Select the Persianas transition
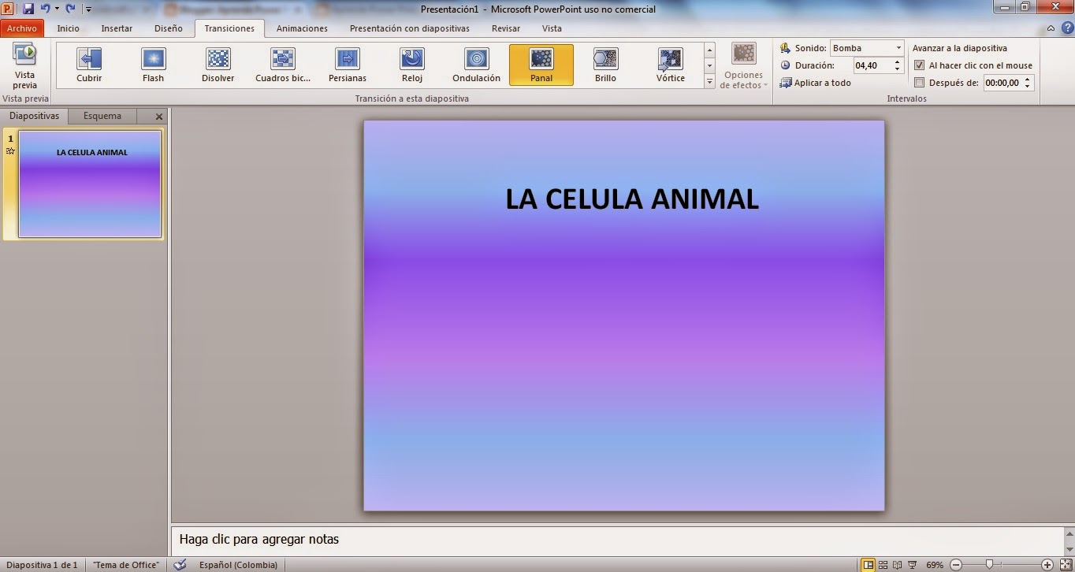 pyautogui.click(x=347, y=63)
